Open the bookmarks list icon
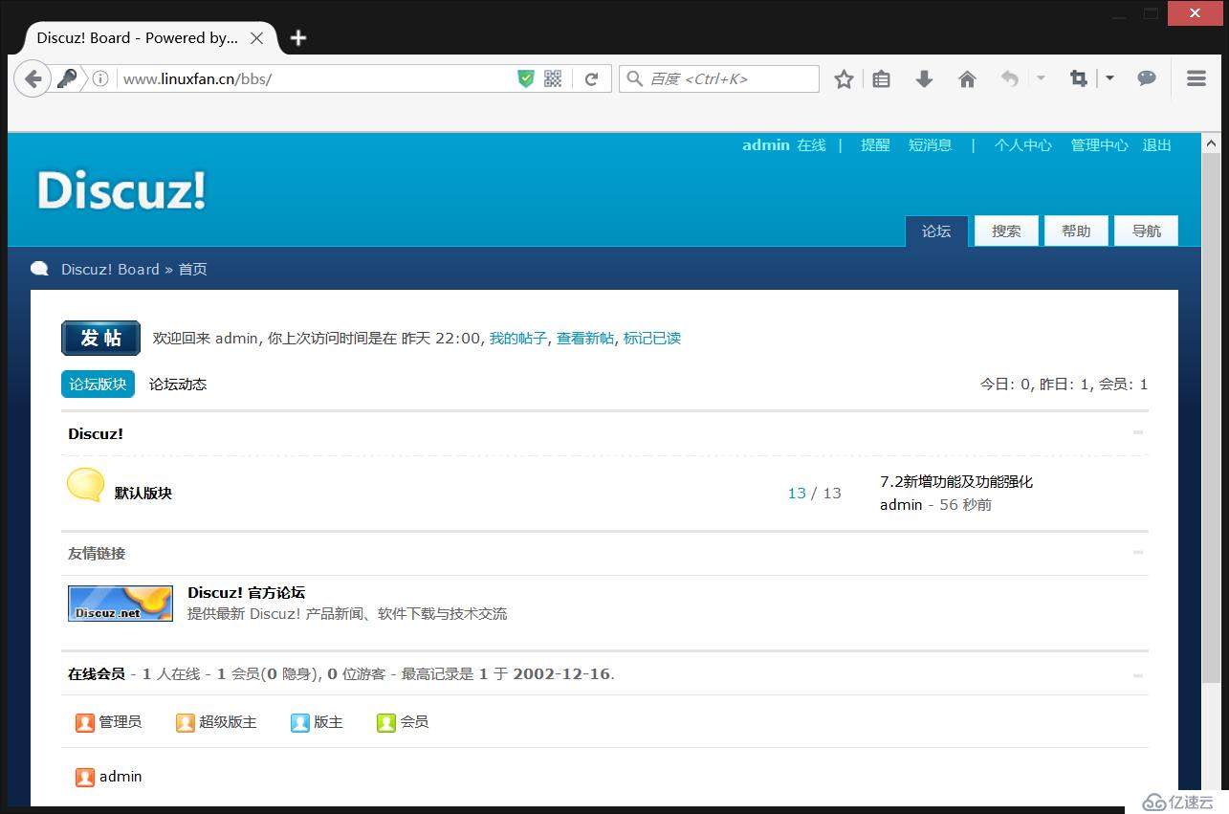 click(x=882, y=79)
